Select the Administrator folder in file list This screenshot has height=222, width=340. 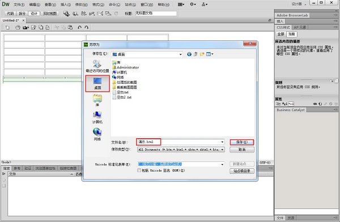[x=126, y=67]
